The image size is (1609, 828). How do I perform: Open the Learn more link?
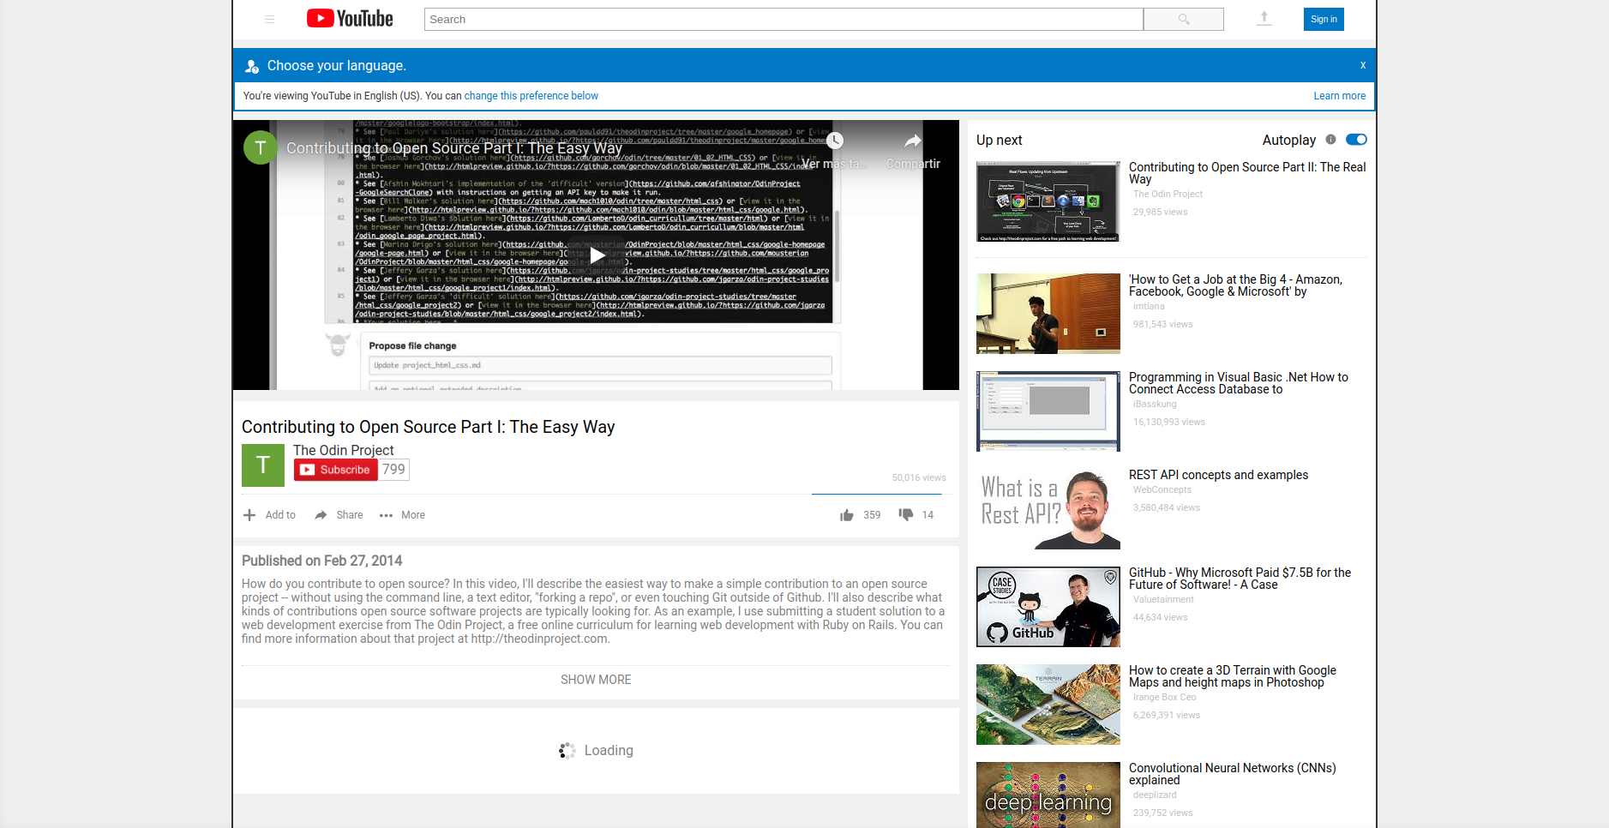point(1339,96)
